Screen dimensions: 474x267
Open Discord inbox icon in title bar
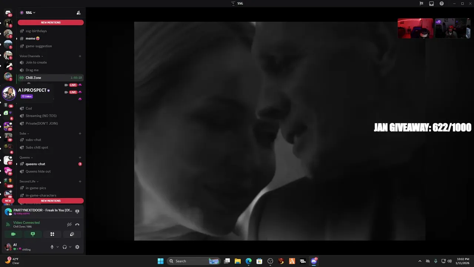pyautogui.click(x=431, y=3)
